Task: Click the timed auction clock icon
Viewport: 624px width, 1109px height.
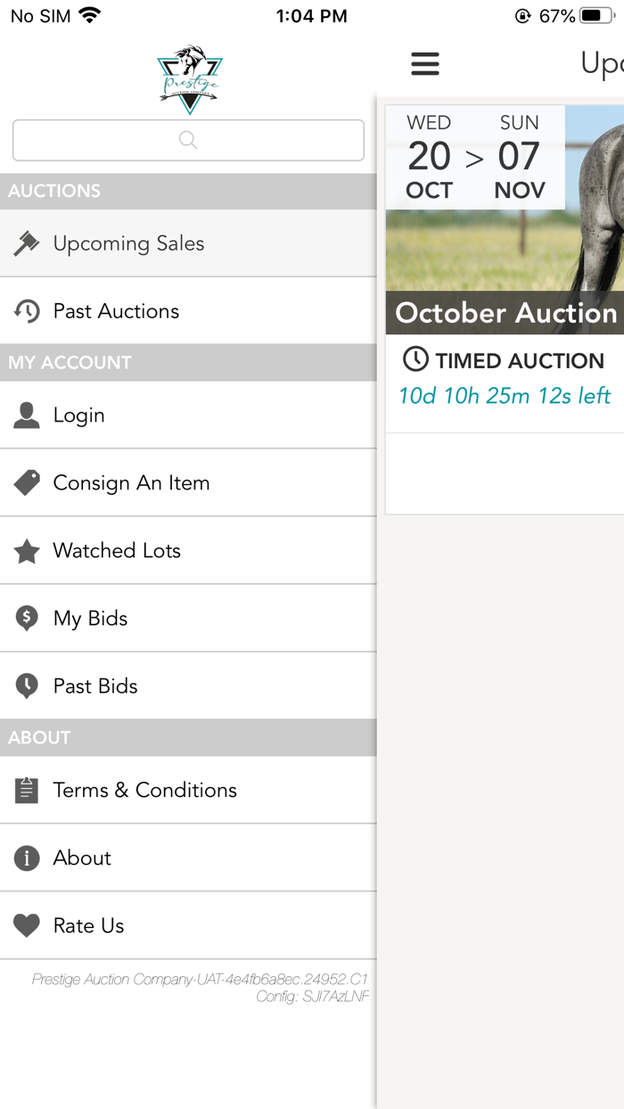Action: click(x=415, y=360)
